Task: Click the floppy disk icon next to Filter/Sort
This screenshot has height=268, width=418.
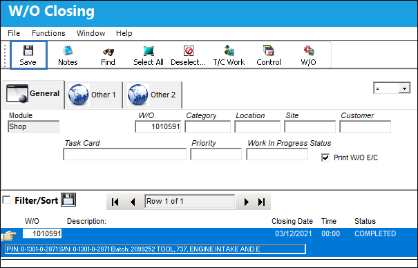Action: (x=68, y=200)
